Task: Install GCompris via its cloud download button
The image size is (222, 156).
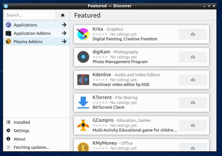Action: [193, 125]
